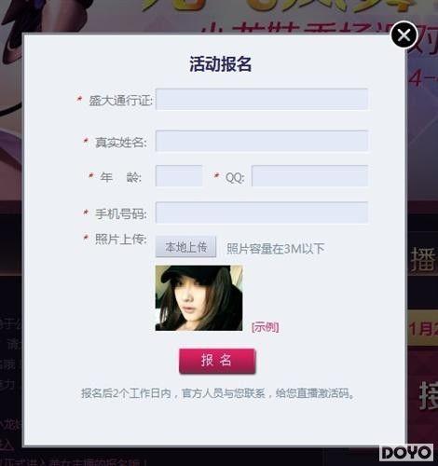Click the 活动报名 dialog title

[x=221, y=64]
